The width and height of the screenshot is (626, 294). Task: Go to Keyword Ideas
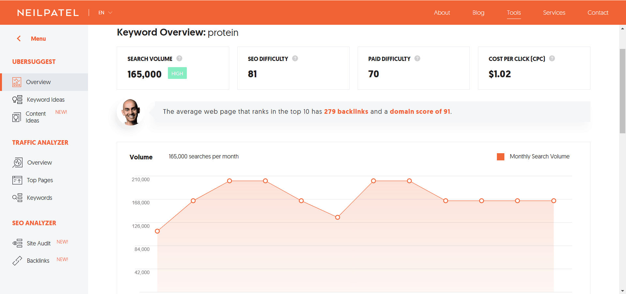click(x=46, y=100)
